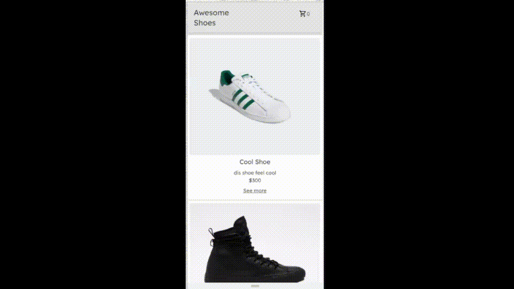Image resolution: width=514 pixels, height=289 pixels.
Task: Tap the Awesome Shoes store title
Action: pos(211,18)
